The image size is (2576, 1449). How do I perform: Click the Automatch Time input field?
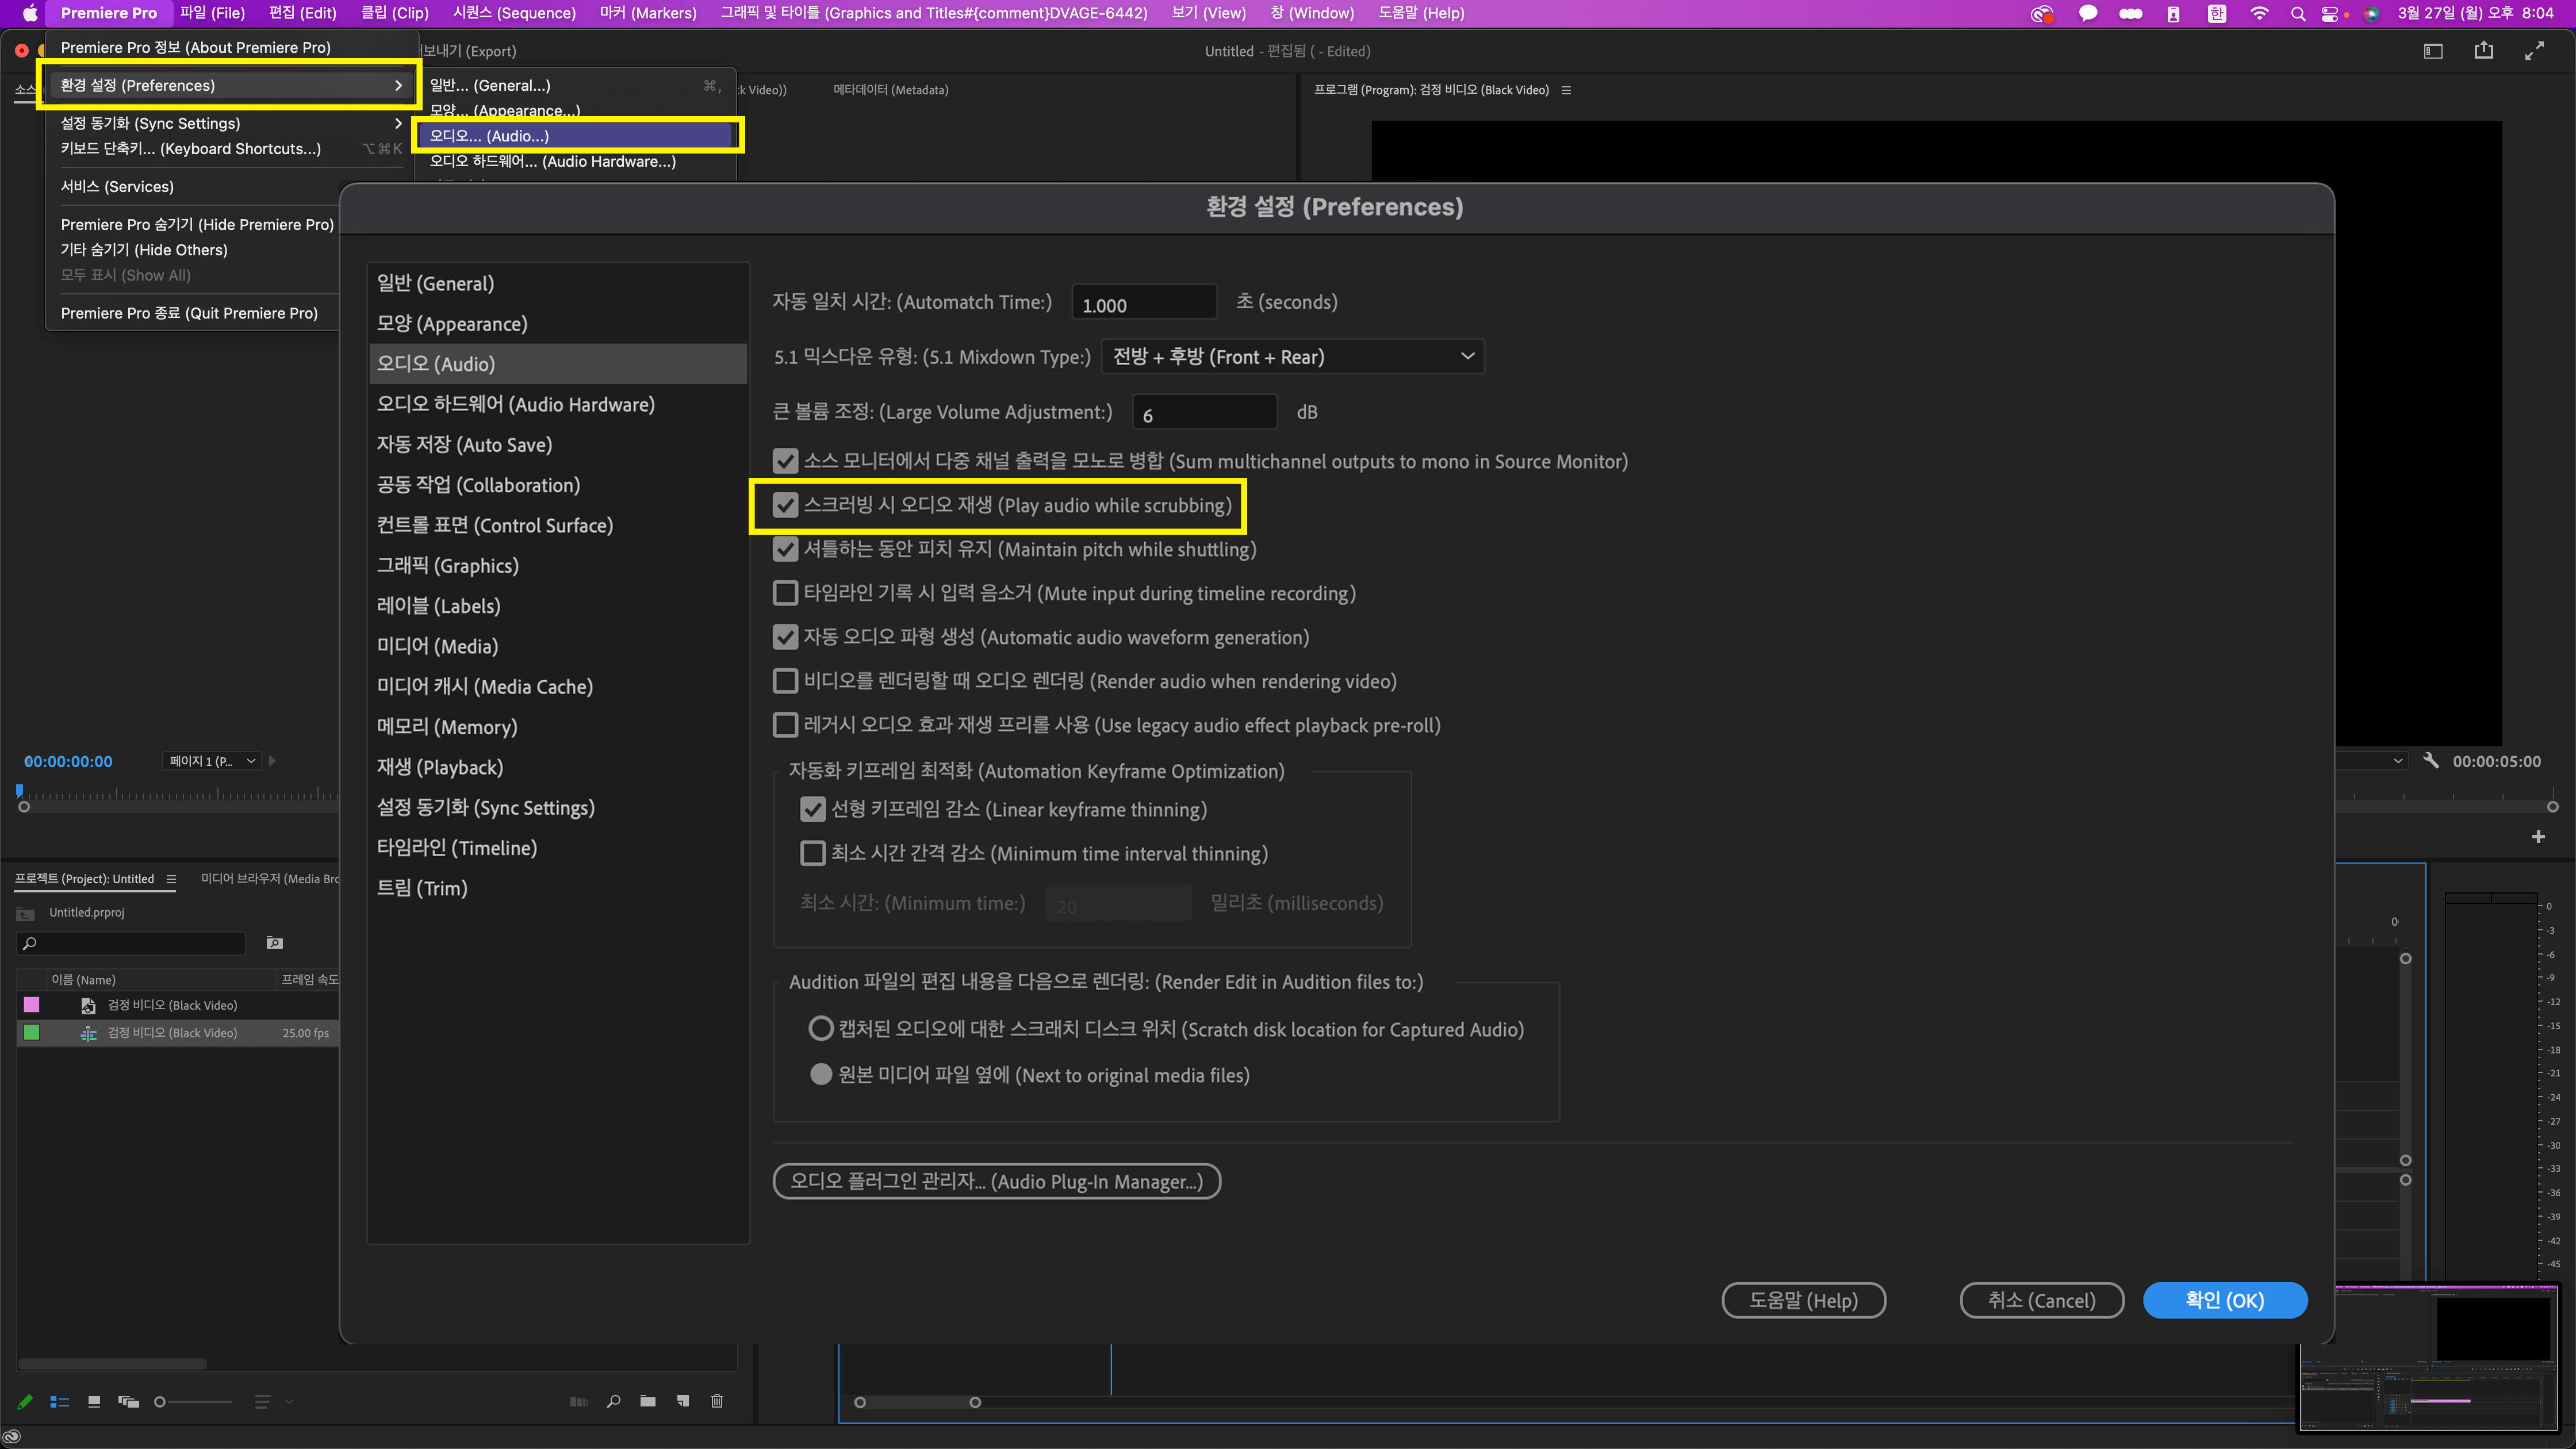point(1144,303)
